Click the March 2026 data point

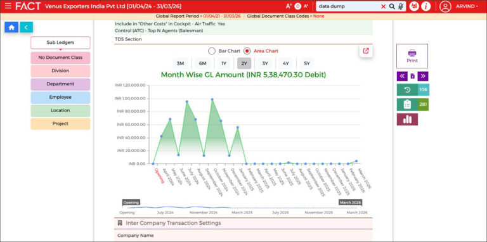tap(356, 161)
